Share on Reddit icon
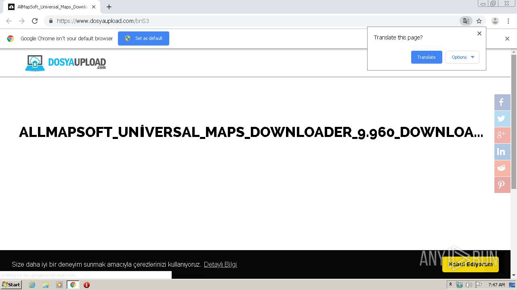Screen dimensions: 517x290 [502, 168]
